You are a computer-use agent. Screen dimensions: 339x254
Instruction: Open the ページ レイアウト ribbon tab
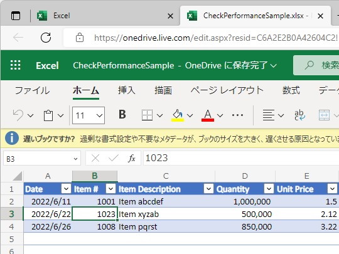click(x=227, y=90)
